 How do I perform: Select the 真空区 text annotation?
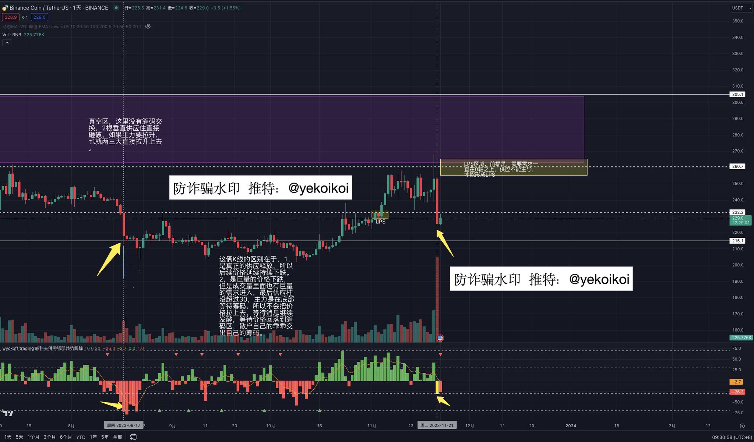coord(125,134)
